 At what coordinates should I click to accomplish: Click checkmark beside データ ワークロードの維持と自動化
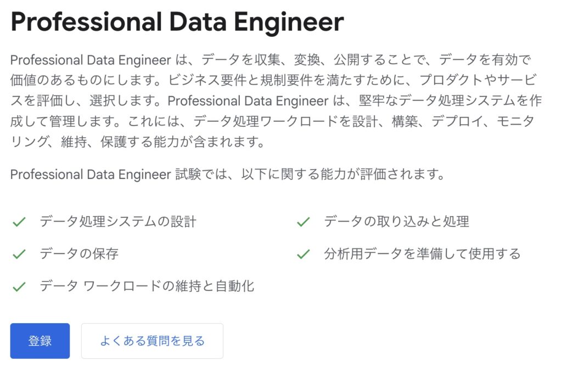pos(19,287)
